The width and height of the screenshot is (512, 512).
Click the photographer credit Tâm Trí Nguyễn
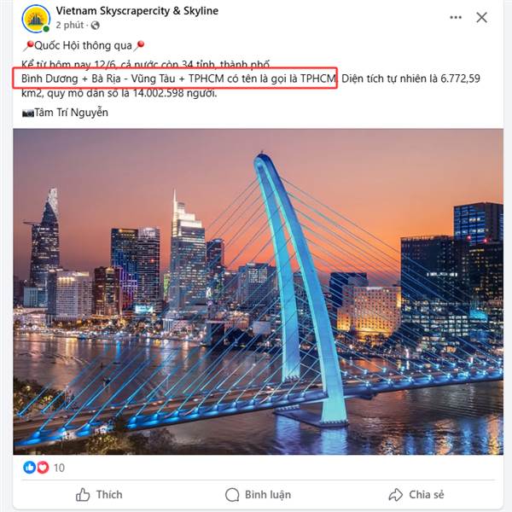(71, 113)
